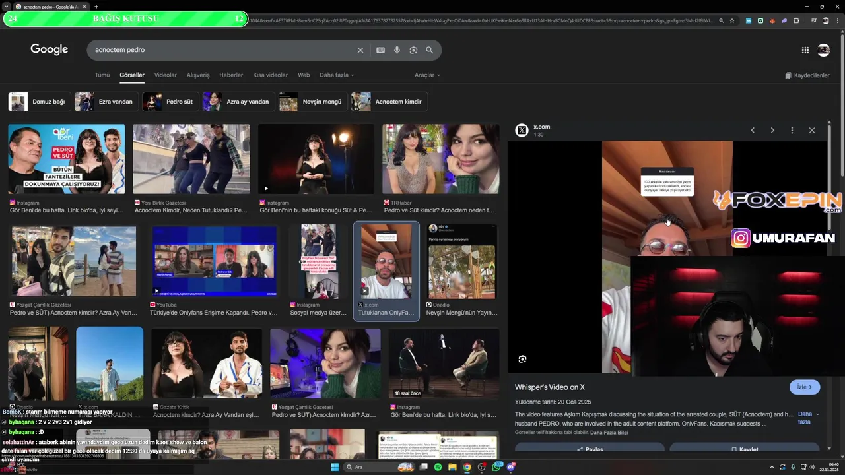This screenshot has width=845, height=475.
Task: Open the on-screen keyboard icon in the search bar
Action: 380,50
